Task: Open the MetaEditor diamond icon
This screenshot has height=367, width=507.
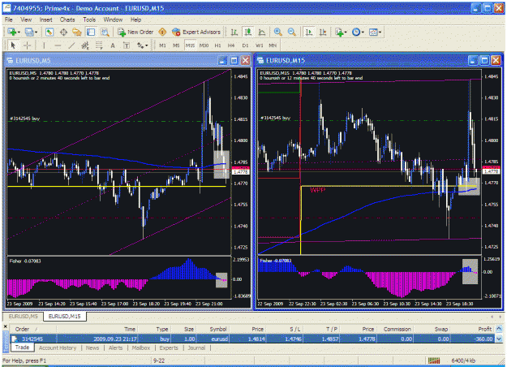Action: point(162,32)
